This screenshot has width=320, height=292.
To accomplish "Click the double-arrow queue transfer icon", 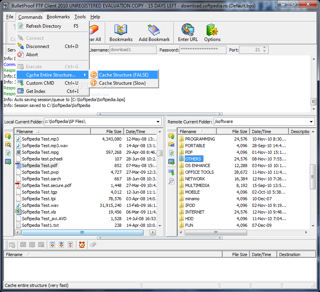I will pos(71,245).
